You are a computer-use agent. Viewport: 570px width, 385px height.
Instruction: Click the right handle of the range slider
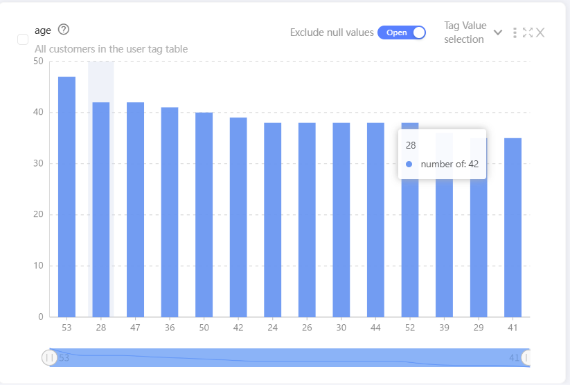tap(526, 357)
